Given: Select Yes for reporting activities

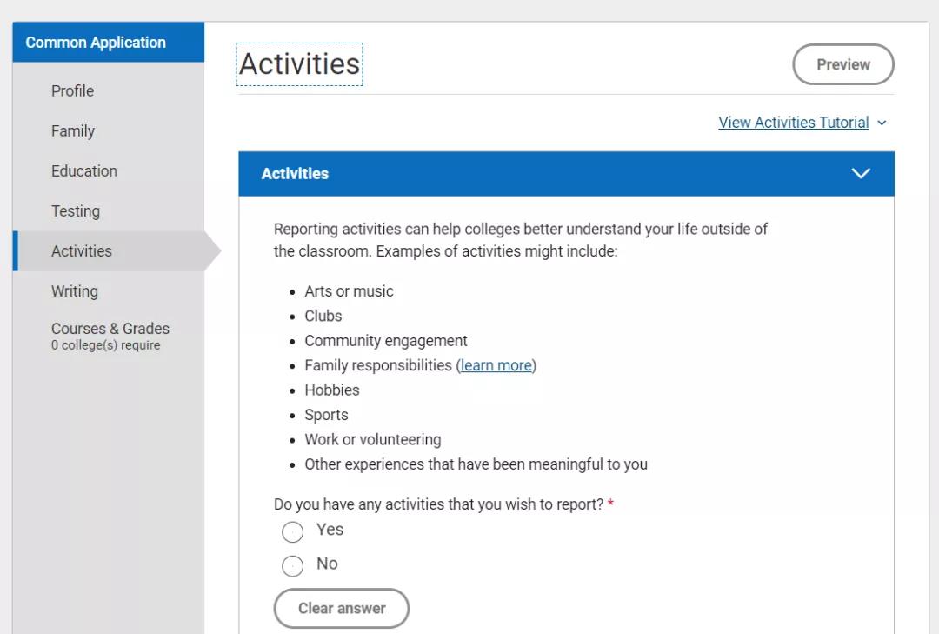Looking at the screenshot, I should [x=292, y=531].
